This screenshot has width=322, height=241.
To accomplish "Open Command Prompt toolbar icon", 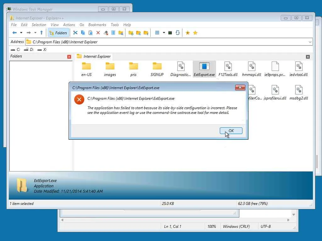I will pos(170,33).
